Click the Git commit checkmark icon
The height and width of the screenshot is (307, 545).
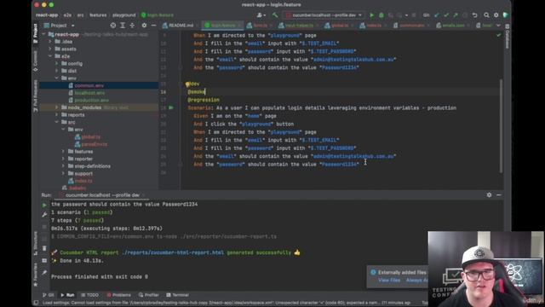click(446, 15)
